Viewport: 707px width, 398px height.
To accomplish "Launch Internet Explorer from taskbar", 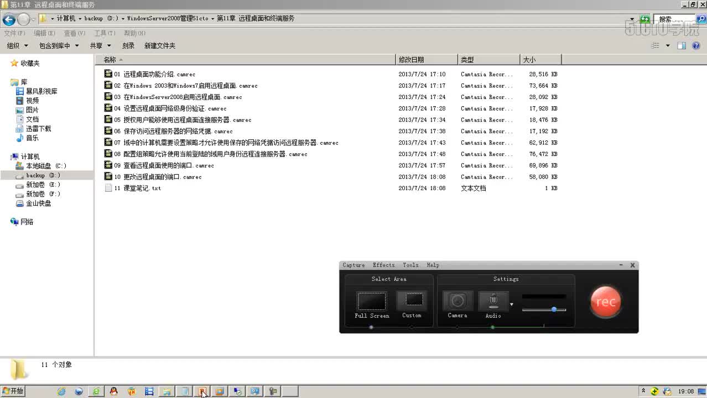I will (61, 391).
